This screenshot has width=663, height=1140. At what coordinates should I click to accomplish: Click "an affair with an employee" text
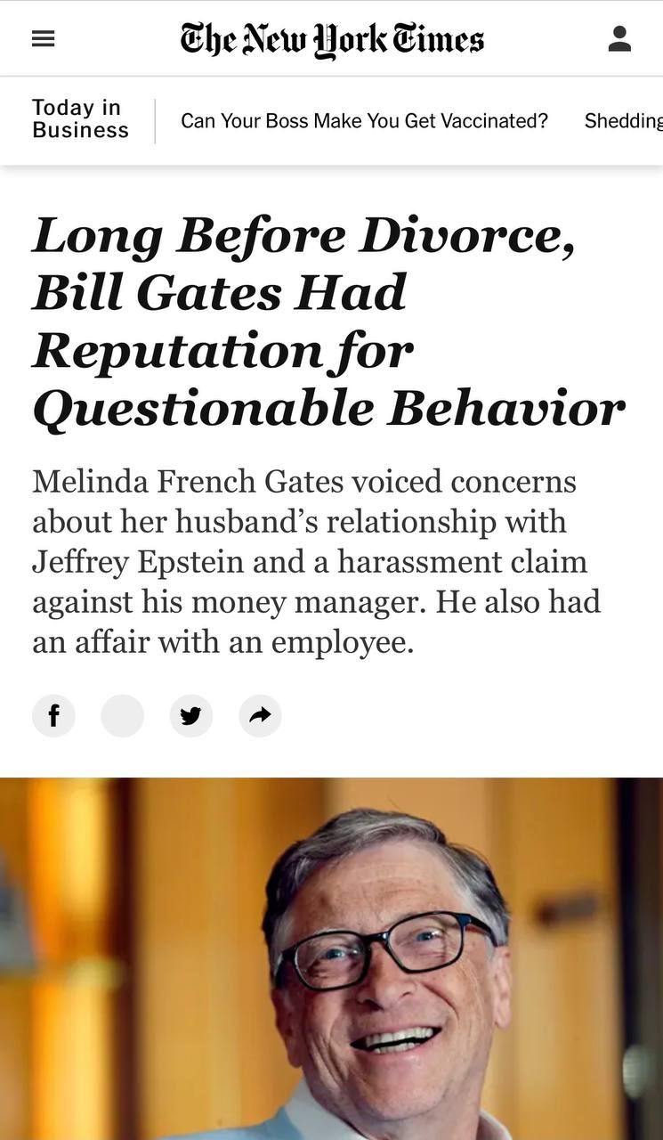tap(223, 642)
